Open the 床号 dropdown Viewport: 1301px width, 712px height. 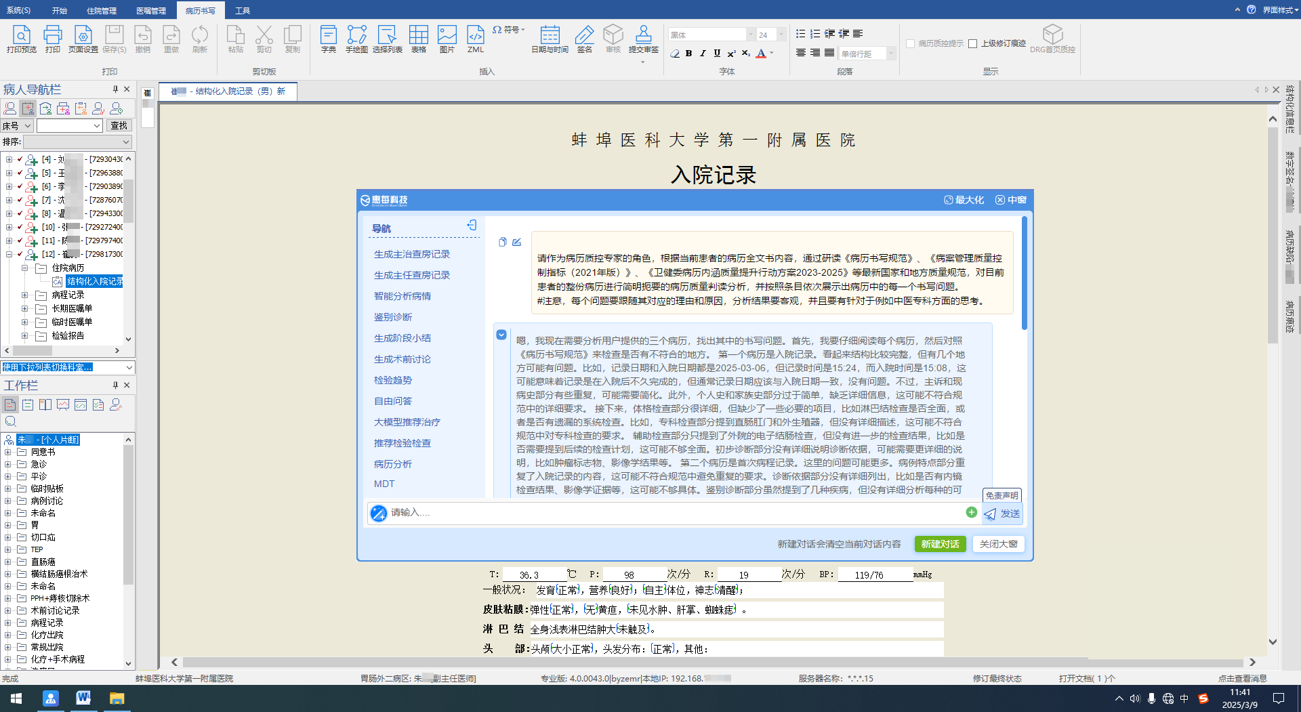click(28, 126)
